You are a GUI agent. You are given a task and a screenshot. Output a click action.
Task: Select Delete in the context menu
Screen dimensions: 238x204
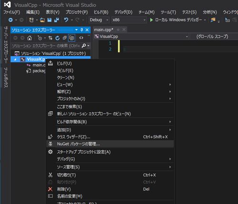110,189
